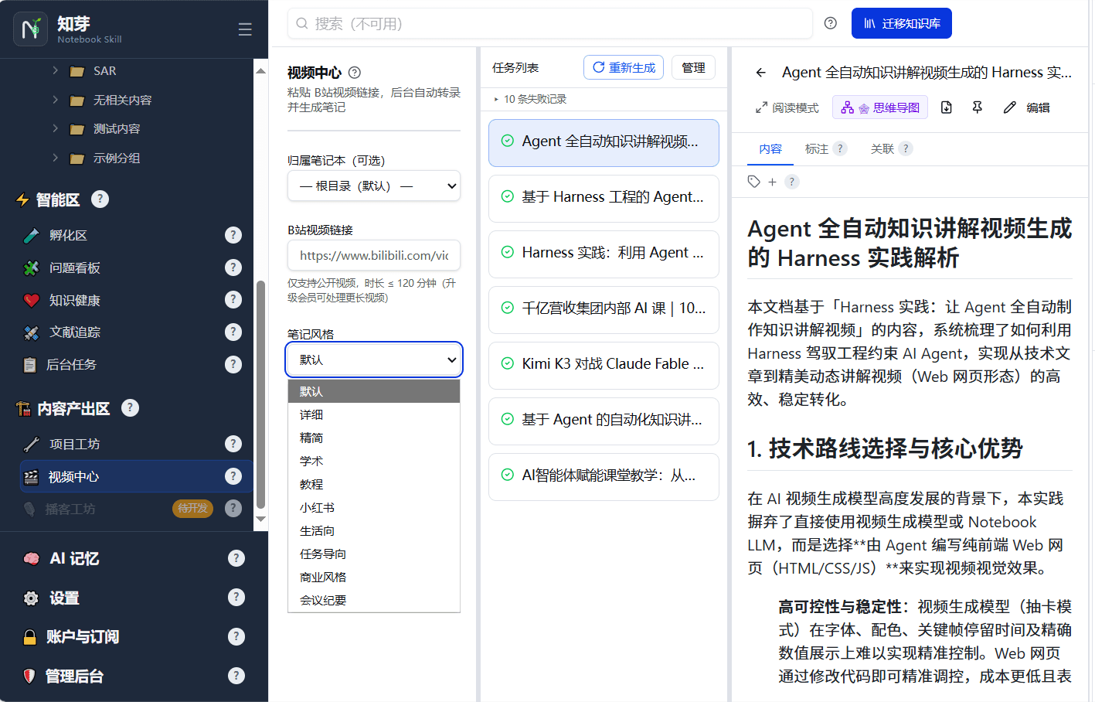
Task: Choose 小红书 note style option
Action: pyautogui.click(x=374, y=508)
